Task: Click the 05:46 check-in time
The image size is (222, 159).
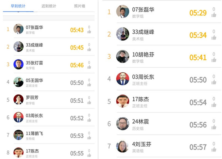Action: pos(77,65)
